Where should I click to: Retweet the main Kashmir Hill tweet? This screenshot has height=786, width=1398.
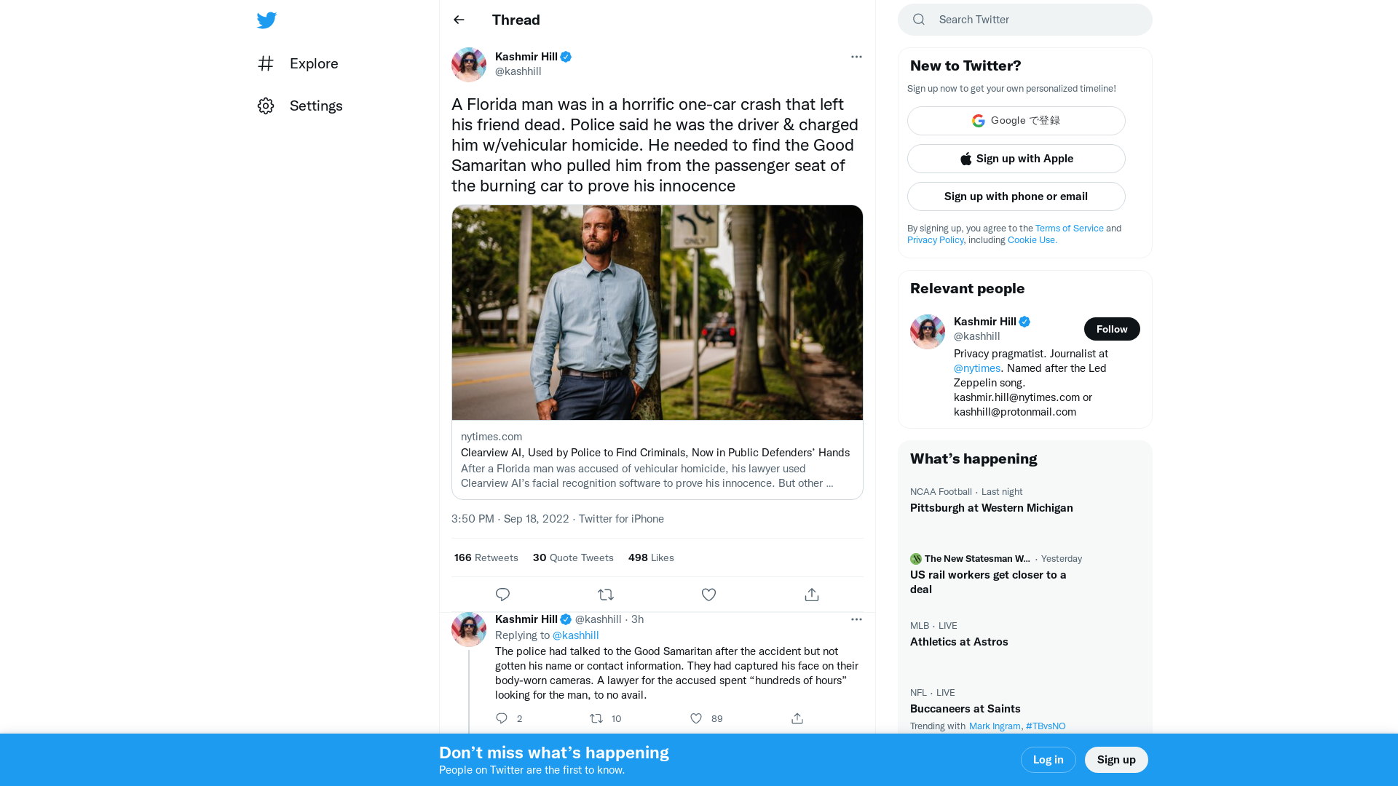pos(606,595)
